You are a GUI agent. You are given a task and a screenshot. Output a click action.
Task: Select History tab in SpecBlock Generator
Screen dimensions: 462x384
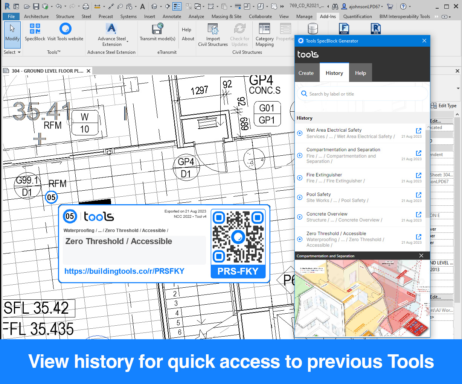click(334, 73)
